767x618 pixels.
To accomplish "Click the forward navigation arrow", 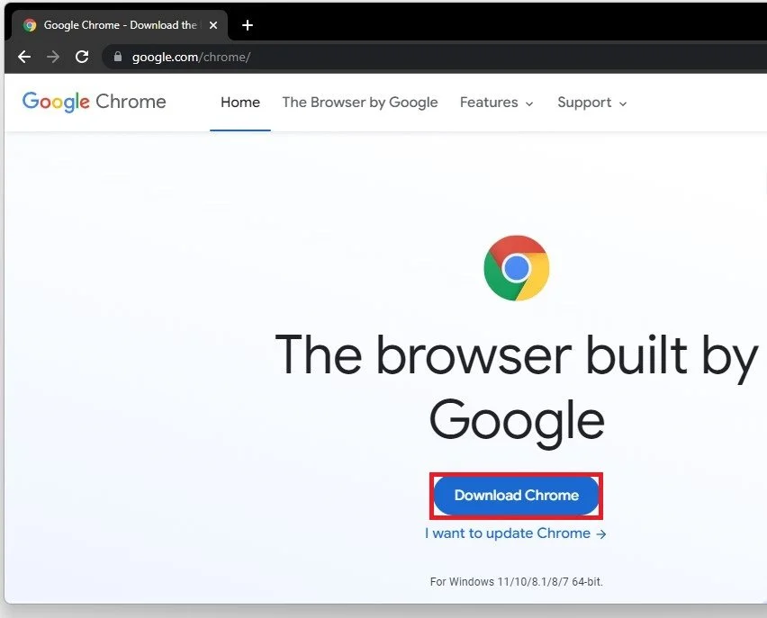I will pos(52,57).
